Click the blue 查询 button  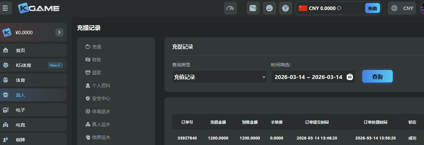tap(377, 77)
